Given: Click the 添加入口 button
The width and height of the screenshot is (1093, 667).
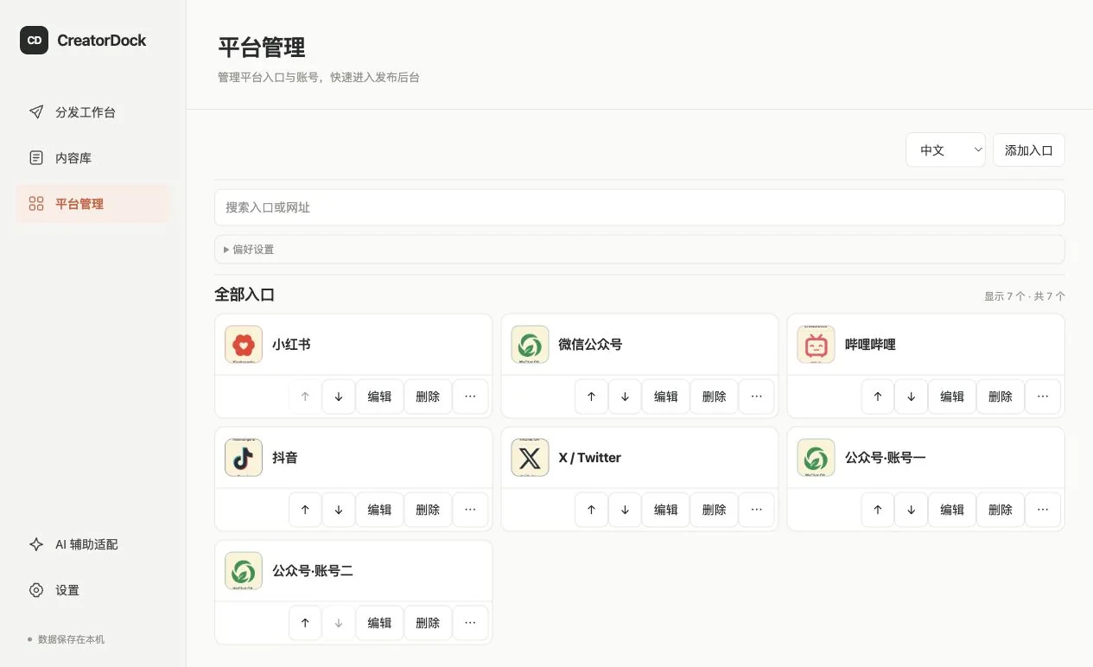Looking at the screenshot, I should tap(1029, 150).
